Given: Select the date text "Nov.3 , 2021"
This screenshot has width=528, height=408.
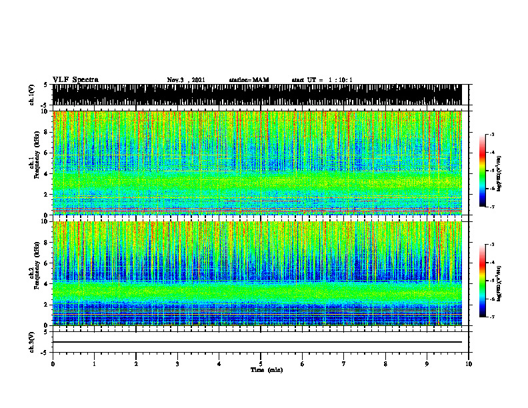Looking at the screenshot, I should click(x=186, y=80).
